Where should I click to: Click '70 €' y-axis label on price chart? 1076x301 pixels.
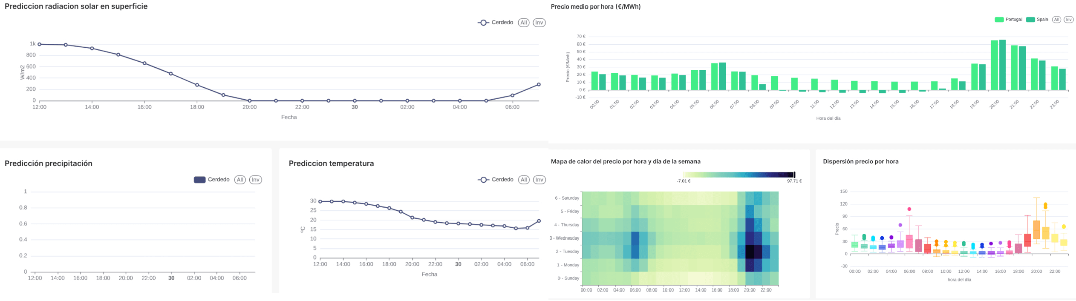pos(581,37)
